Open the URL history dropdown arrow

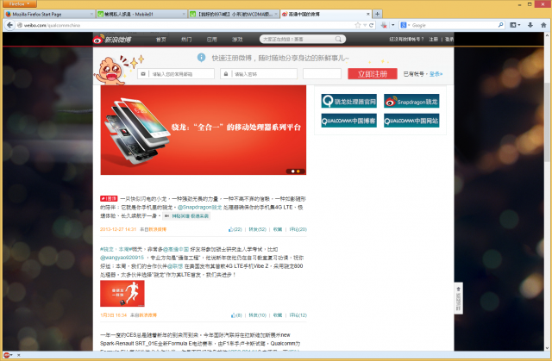coord(365,25)
